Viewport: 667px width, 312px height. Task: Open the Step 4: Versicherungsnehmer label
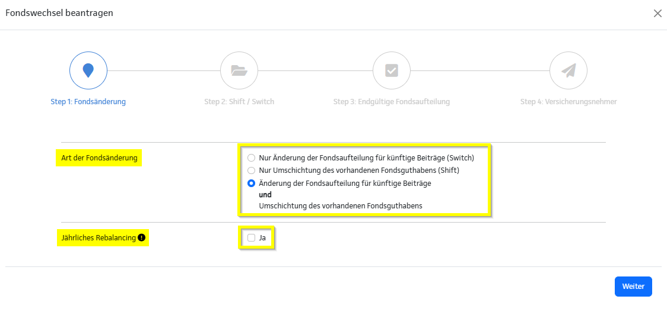568,102
